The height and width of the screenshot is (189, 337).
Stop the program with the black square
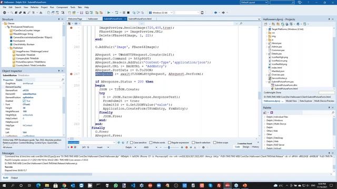(128, 13)
